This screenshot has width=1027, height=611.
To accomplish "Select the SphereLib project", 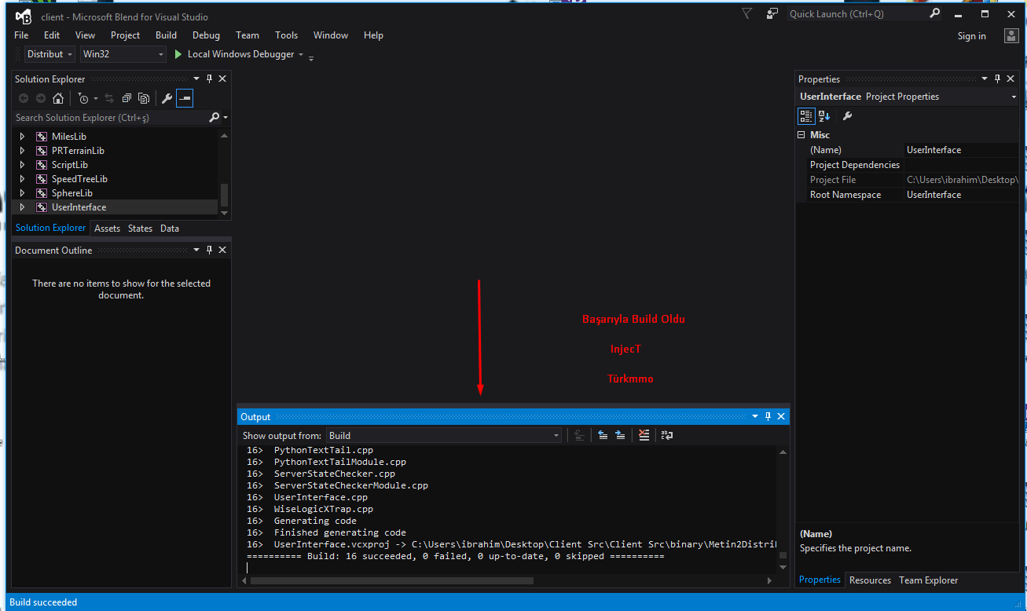I will coord(72,193).
